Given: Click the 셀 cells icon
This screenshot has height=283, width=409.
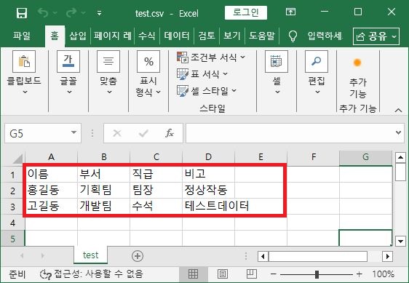Looking at the screenshot, I should (277, 62).
